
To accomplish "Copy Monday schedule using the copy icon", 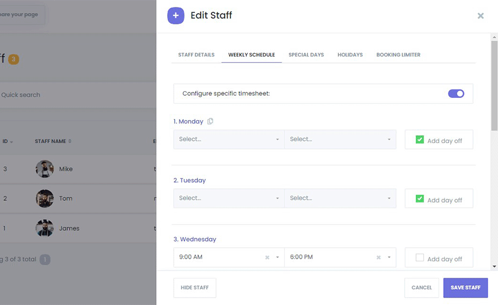I will (x=211, y=121).
